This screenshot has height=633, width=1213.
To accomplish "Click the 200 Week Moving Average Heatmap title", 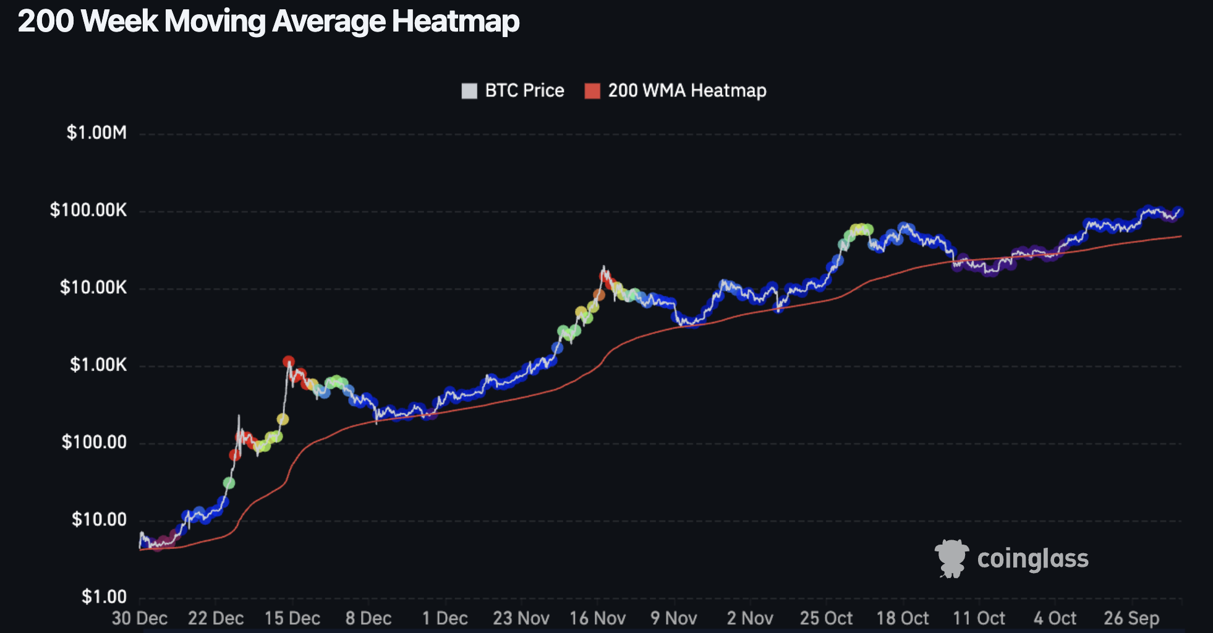I will coord(269,21).
